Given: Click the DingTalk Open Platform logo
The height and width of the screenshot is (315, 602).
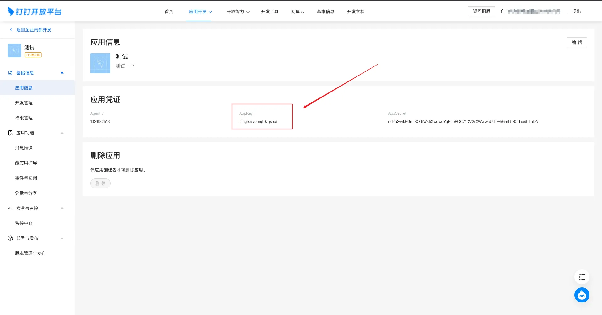Looking at the screenshot, I should point(34,12).
